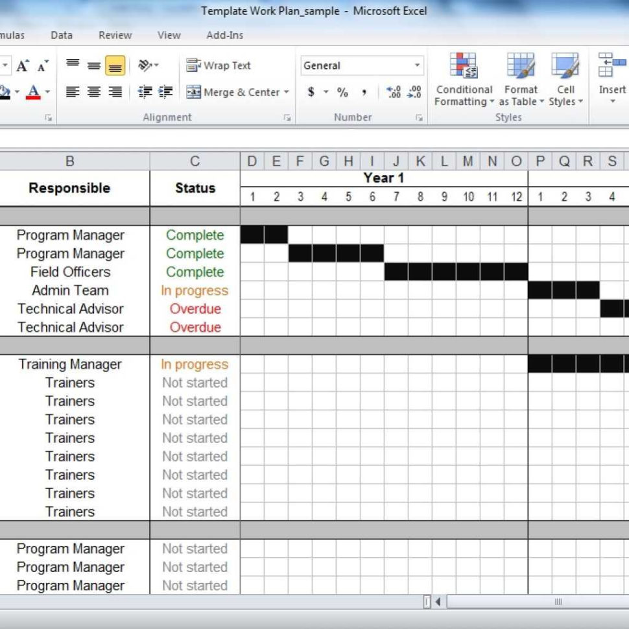629x629 pixels.
Task: Click the Status header cell
Action: pos(195,188)
